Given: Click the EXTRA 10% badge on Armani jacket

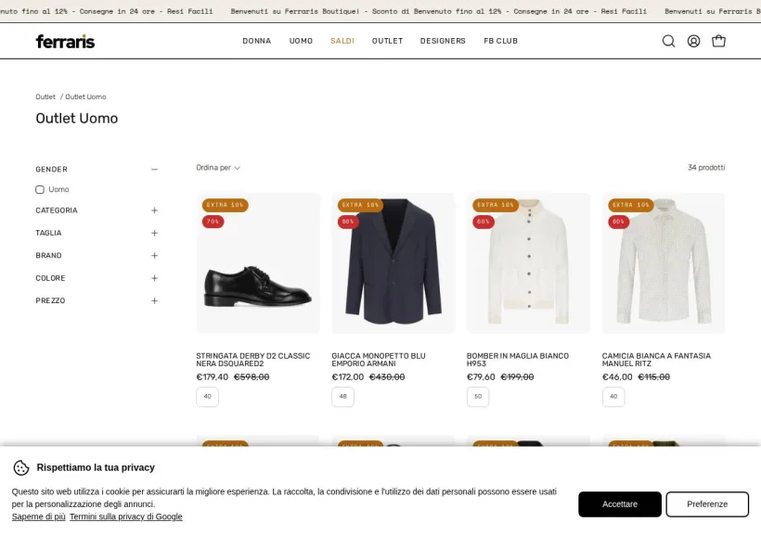Looking at the screenshot, I should tap(360, 205).
